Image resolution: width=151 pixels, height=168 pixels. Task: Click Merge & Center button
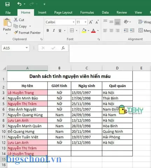click(144, 30)
